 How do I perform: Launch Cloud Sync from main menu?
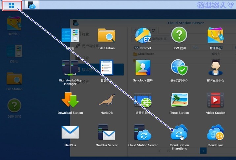click(216, 133)
